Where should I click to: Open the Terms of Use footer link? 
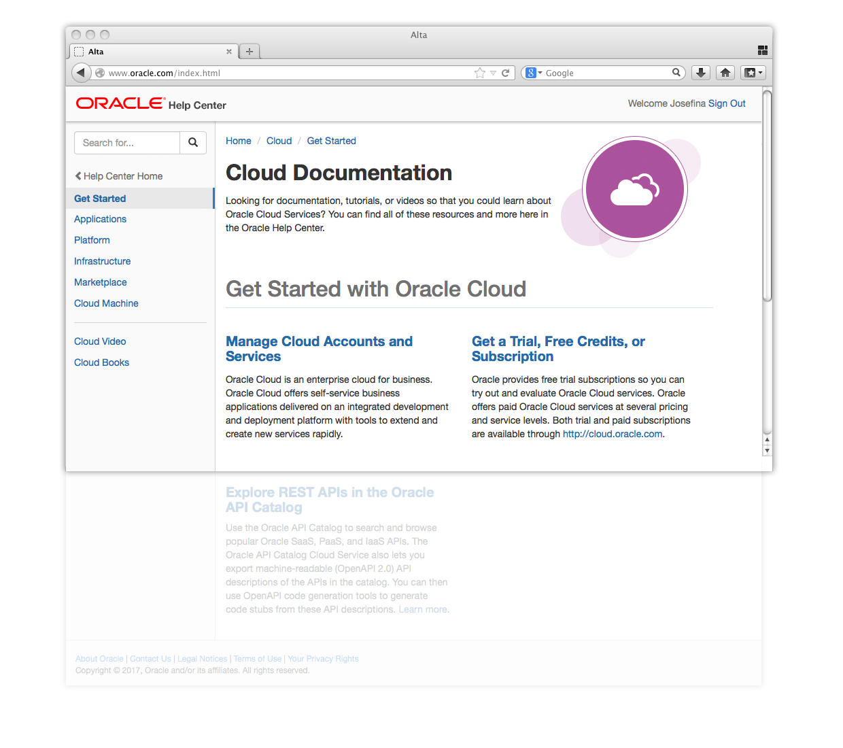click(x=257, y=659)
